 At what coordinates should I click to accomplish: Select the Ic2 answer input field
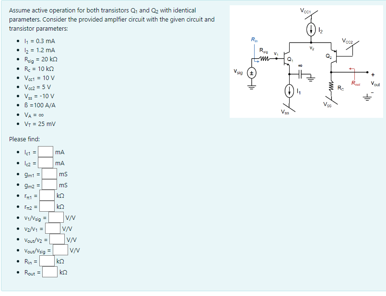tap(45, 163)
